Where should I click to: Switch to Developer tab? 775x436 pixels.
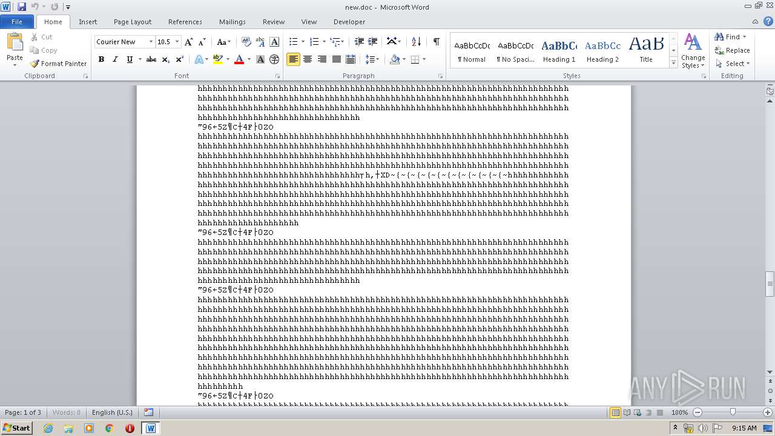point(349,22)
